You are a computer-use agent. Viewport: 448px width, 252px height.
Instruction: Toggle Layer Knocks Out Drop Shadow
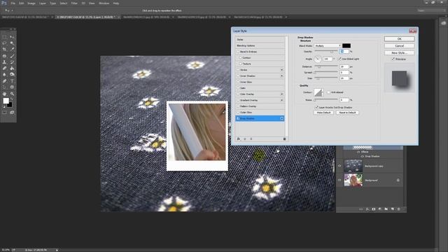316,107
